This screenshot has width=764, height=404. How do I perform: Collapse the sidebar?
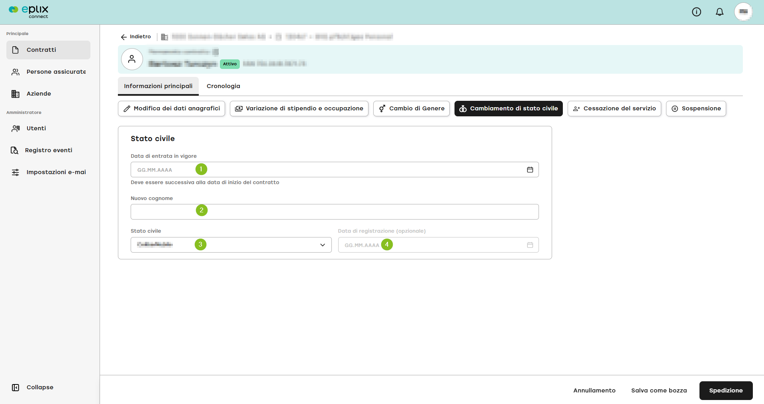coord(33,387)
